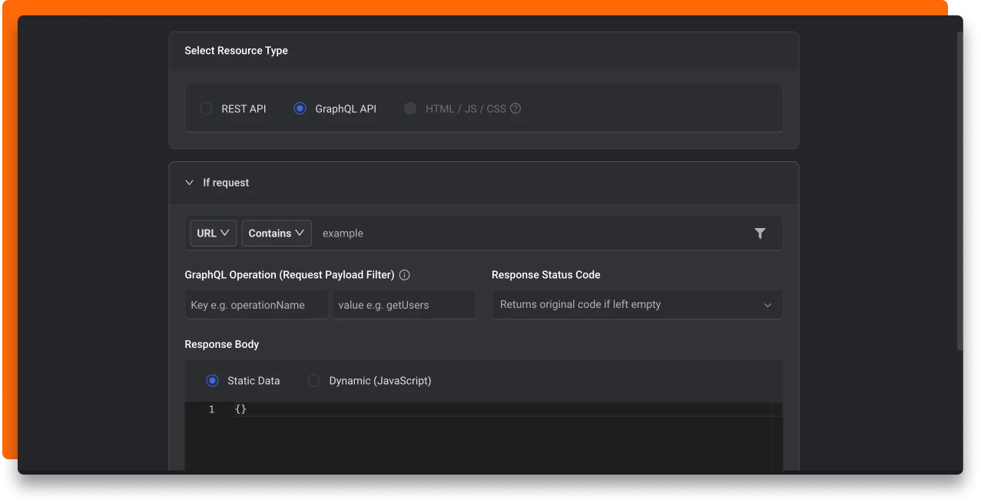The width and height of the screenshot is (981, 503).
Task: Select the REST API radio option
Action: point(206,109)
